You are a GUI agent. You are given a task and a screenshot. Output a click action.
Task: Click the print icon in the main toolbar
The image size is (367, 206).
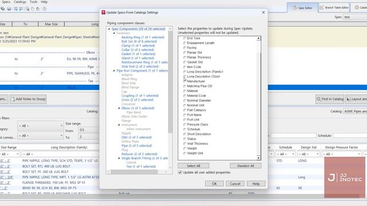[9, 9]
